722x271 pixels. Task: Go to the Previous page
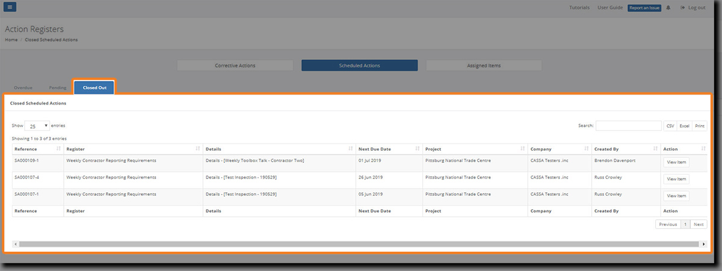(x=668, y=224)
